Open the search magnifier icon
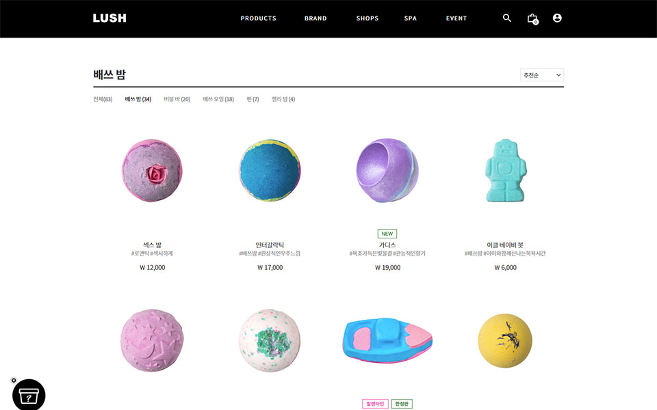Screen dimensions: 657x410 click(506, 18)
